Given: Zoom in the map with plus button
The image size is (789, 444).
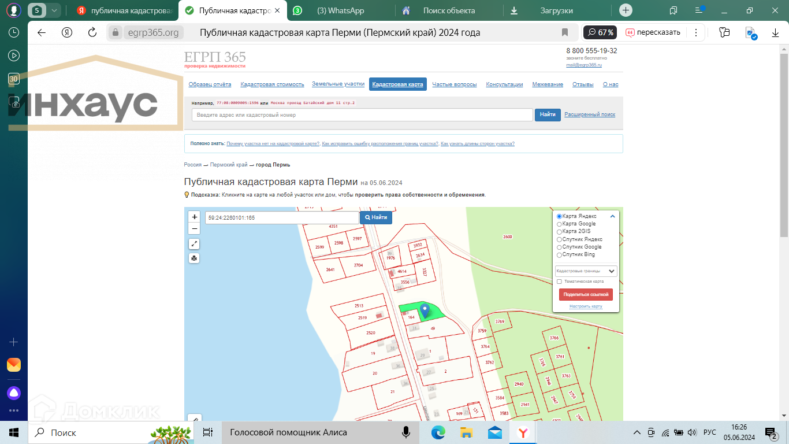Looking at the screenshot, I should (x=195, y=217).
